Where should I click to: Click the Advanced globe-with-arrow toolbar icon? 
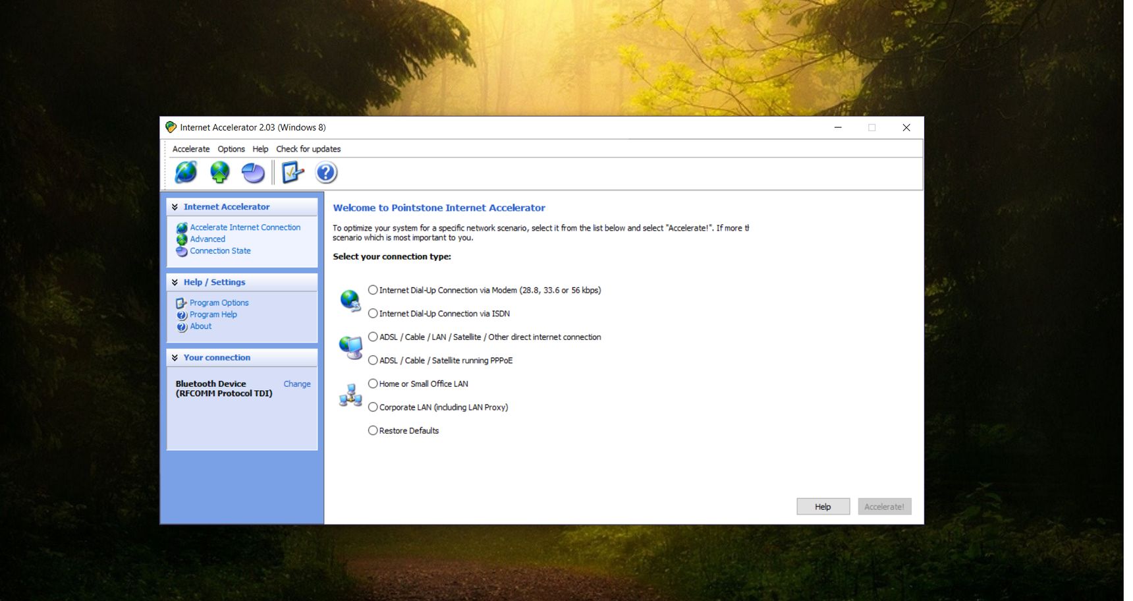[219, 173]
